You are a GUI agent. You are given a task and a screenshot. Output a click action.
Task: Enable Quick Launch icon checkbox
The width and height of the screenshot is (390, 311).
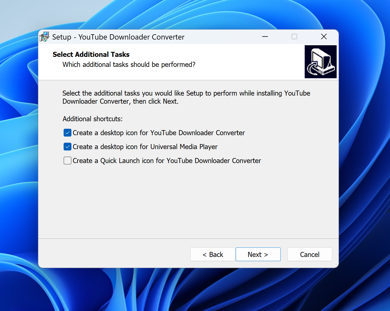(68, 161)
